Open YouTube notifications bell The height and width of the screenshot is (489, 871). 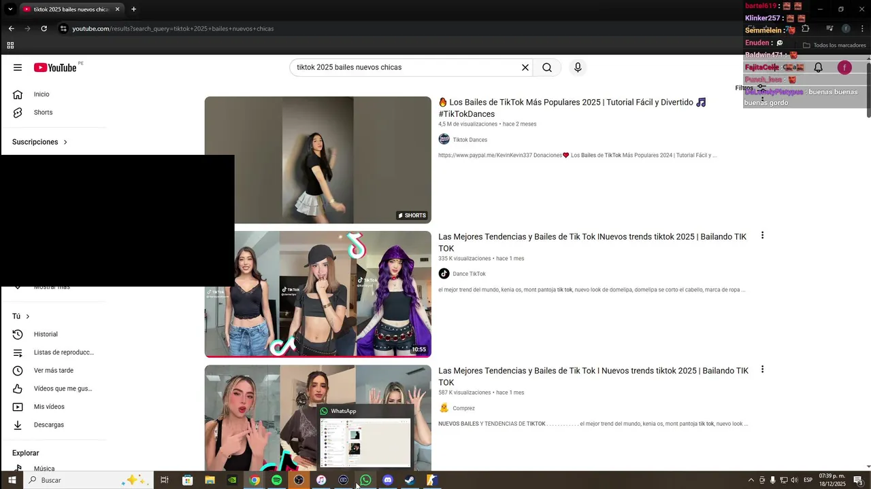819,67
